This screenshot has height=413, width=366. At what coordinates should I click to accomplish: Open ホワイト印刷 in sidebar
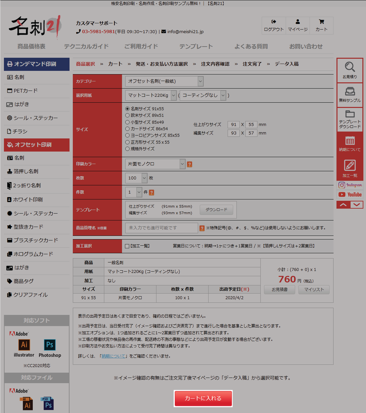click(37, 199)
